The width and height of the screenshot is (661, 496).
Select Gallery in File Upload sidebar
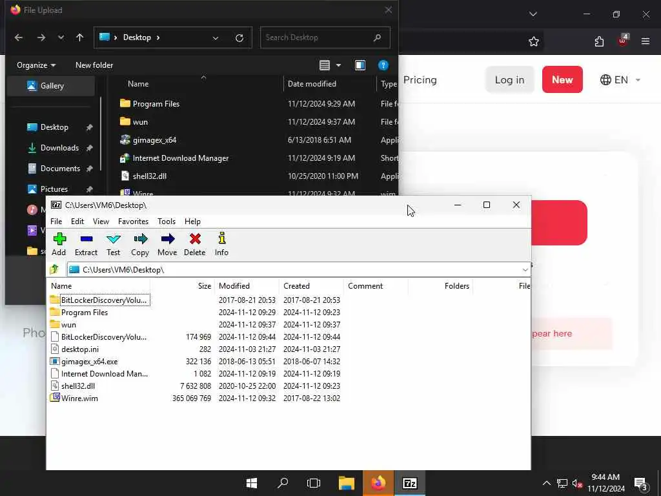click(x=52, y=86)
